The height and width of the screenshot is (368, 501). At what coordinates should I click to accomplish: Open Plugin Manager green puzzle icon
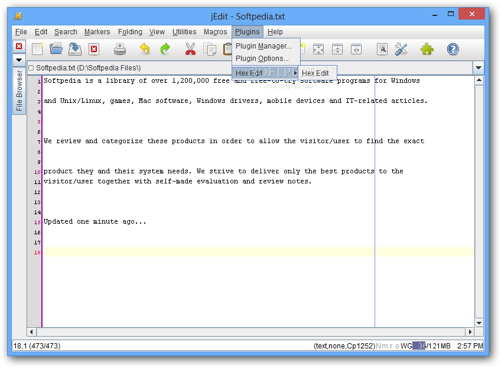coord(427,49)
